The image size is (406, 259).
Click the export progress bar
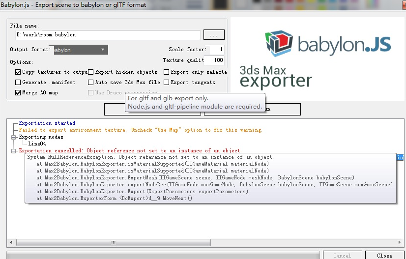pos(163,255)
